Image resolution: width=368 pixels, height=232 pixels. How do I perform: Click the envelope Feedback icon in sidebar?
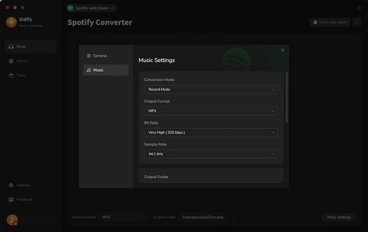point(11,199)
